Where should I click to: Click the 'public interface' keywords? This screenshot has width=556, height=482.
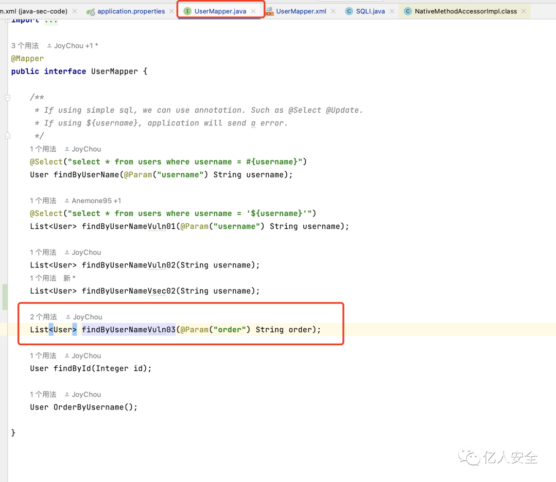tap(48, 71)
